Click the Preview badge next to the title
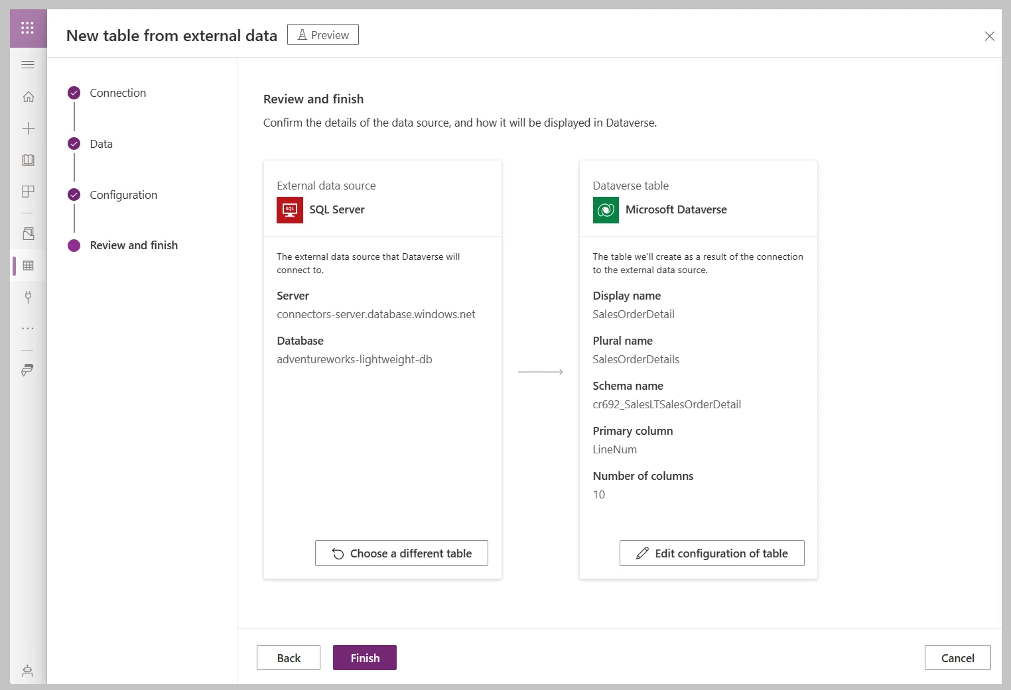1011x690 pixels. (322, 34)
